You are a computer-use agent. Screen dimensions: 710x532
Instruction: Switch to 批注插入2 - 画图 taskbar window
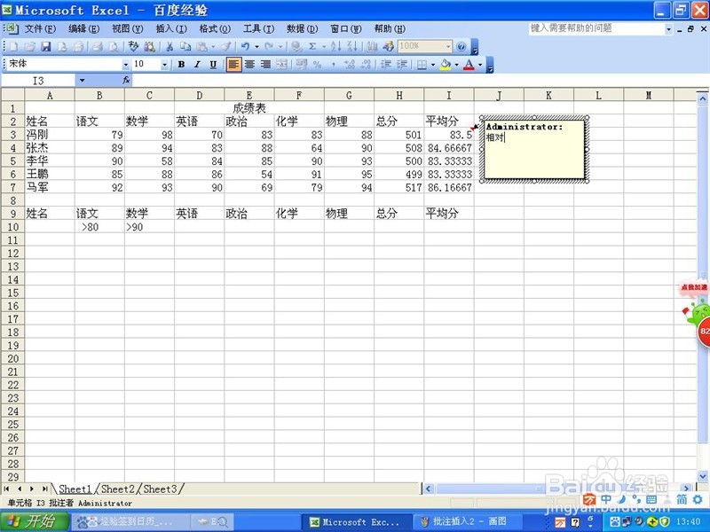click(467, 522)
